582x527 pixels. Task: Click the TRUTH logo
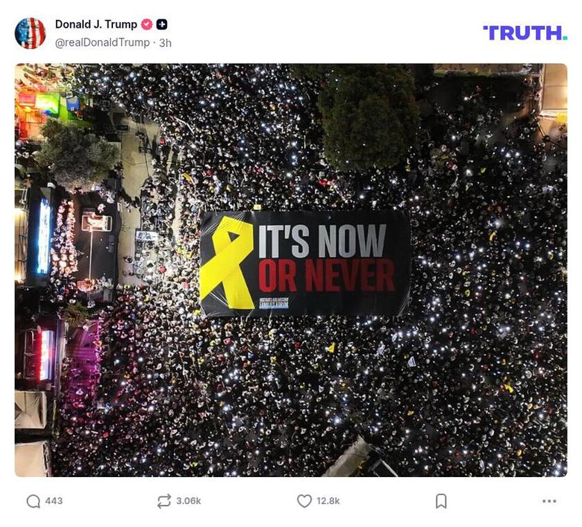[x=525, y=33]
